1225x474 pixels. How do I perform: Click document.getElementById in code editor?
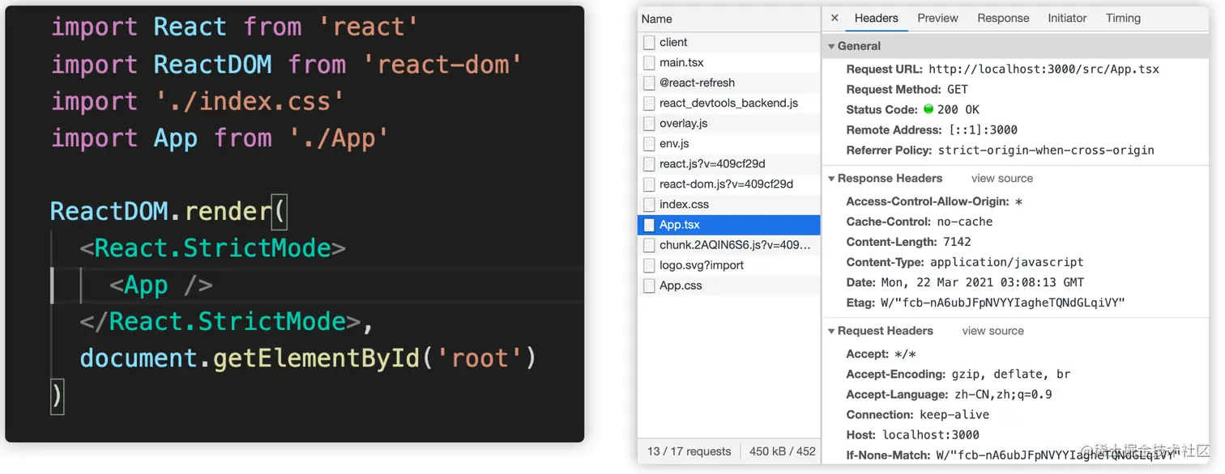(x=250, y=358)
